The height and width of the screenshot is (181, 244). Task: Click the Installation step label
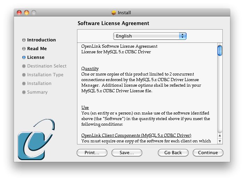(x=39, y=84)
